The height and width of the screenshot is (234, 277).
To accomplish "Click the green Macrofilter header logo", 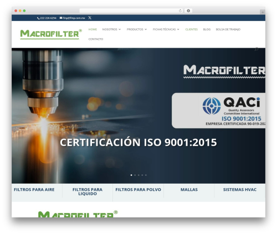I will (x=51, y=34).
